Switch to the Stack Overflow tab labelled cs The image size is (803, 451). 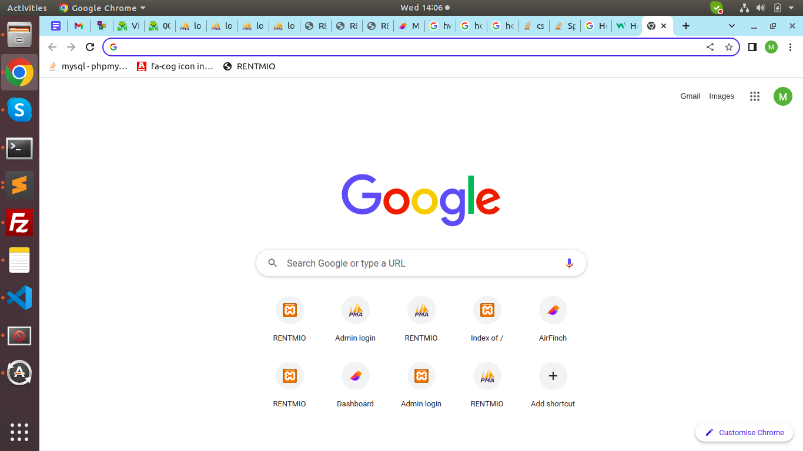pyautogui.click(x=534, y=26)
